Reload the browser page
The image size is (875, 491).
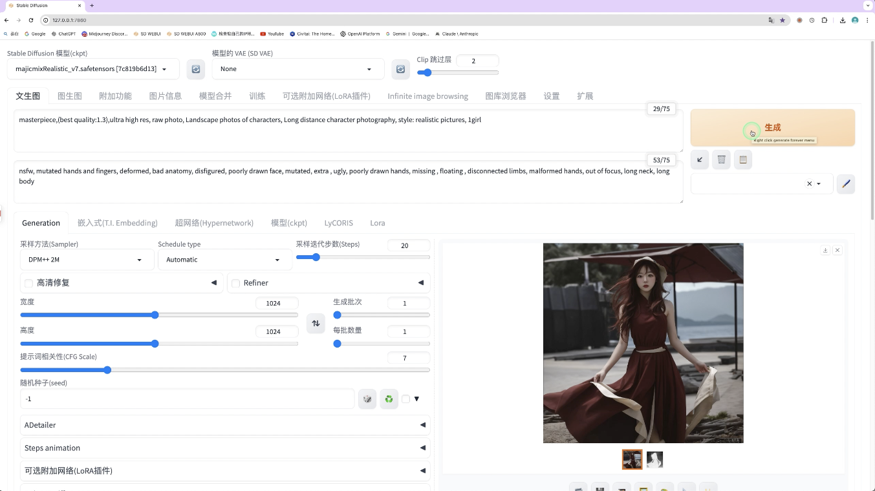click(31, 20)
